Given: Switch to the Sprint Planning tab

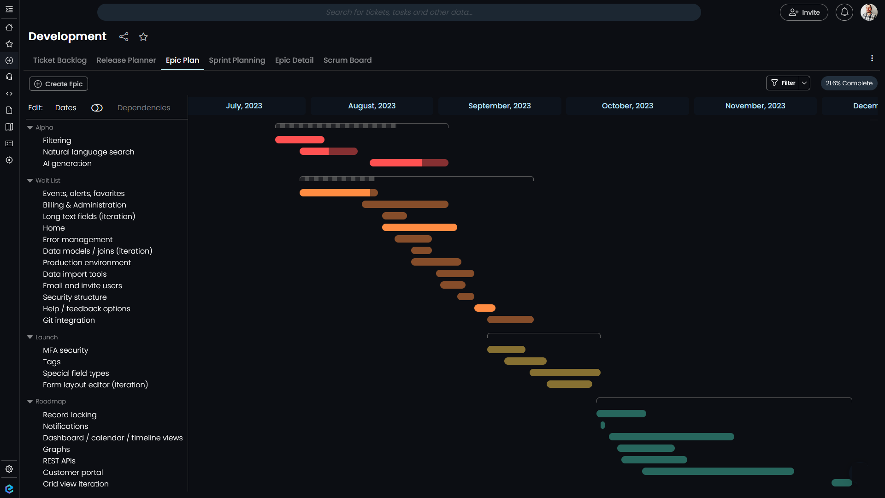Looking at the screenshot, I should (x=237, y=60).
